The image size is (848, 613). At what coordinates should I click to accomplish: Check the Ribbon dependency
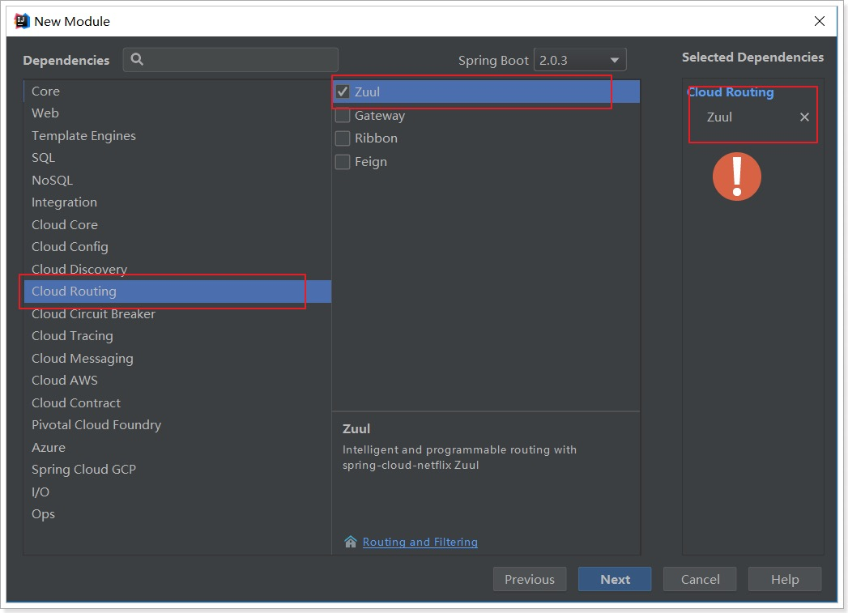coord(343,138)
